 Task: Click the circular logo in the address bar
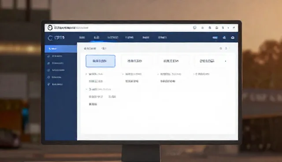click(50, 28)
